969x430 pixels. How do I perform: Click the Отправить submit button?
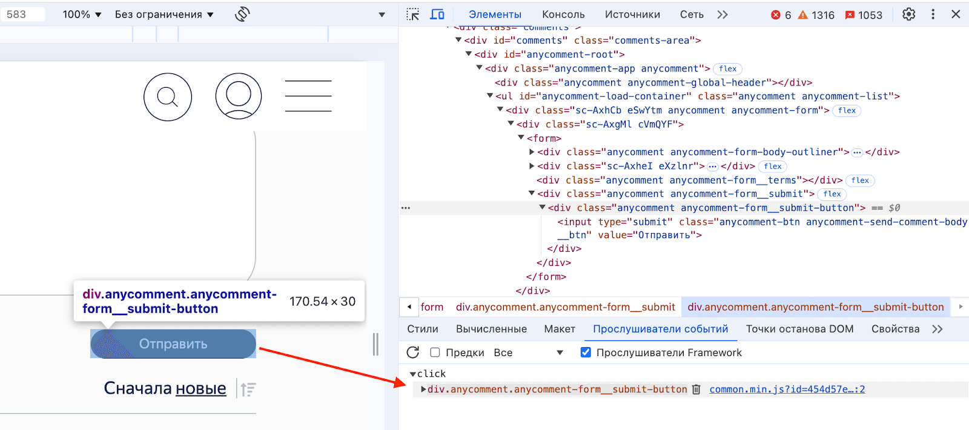(x=173, y=344)
